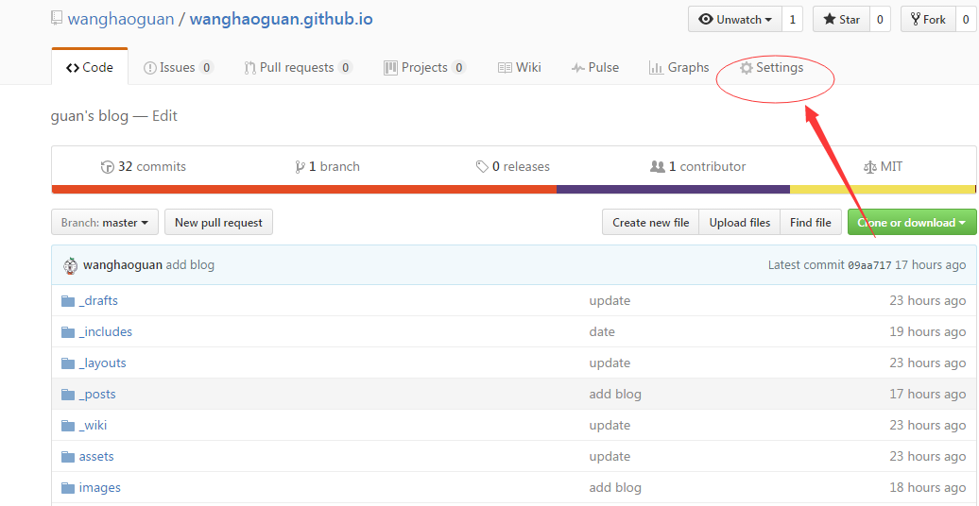The width and height of the screenshot is (979, 506).
Task: Click the folder icon beside _drafts
Action: pos(68,301)
